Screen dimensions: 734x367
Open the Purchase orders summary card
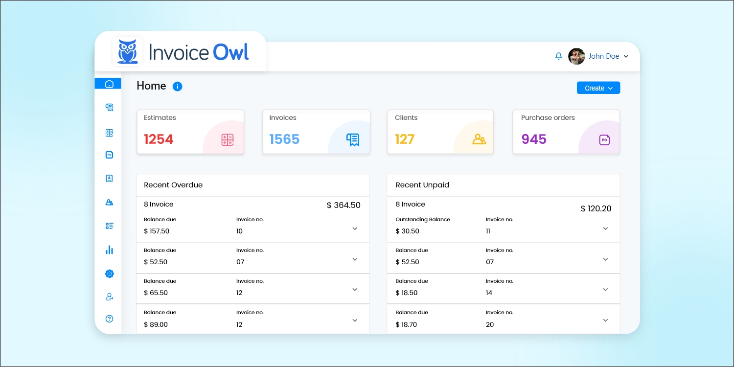(x=566, y=132)
